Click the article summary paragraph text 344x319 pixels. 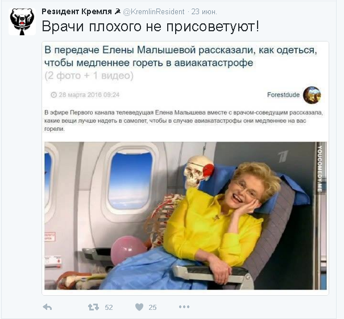click(184, 121)
